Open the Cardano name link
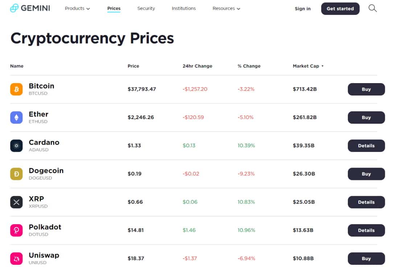The height and width of the screenshot is (271, 399). (x=44, y=143)
